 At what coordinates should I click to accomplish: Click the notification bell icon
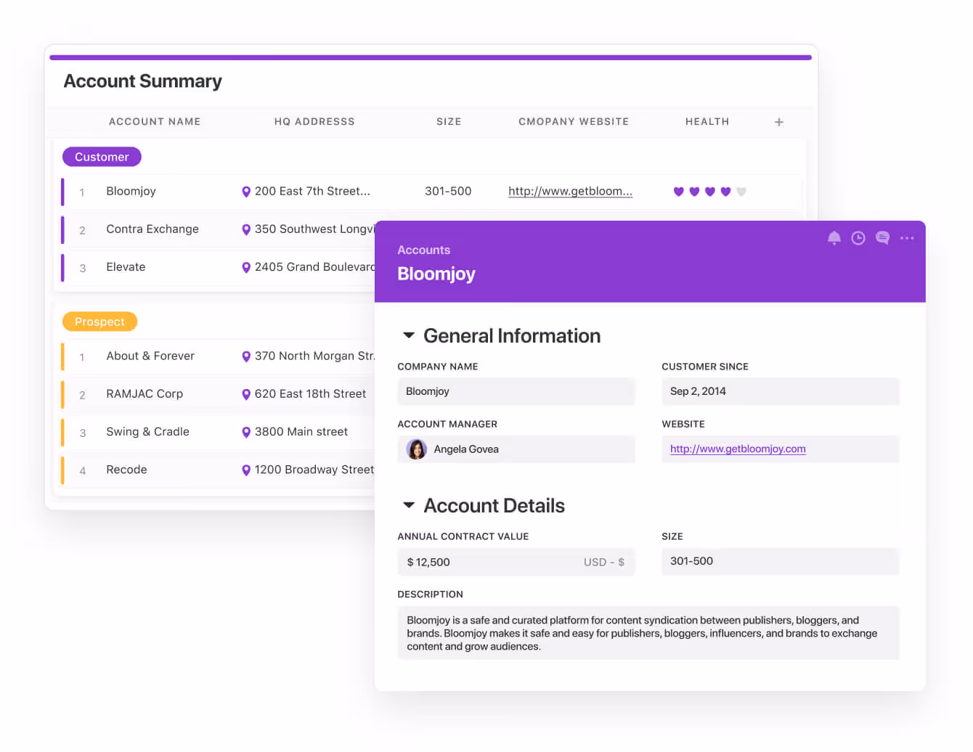pos(834,238)
